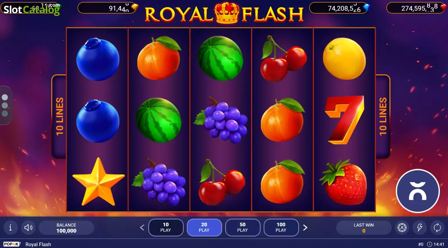Open the game info panel

[x=10, y=228]
